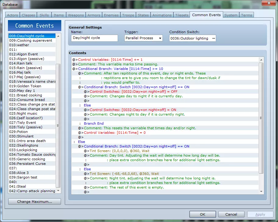Click the Condition Switch ellipsis button
278x222 pixels.
coord(213,38)
